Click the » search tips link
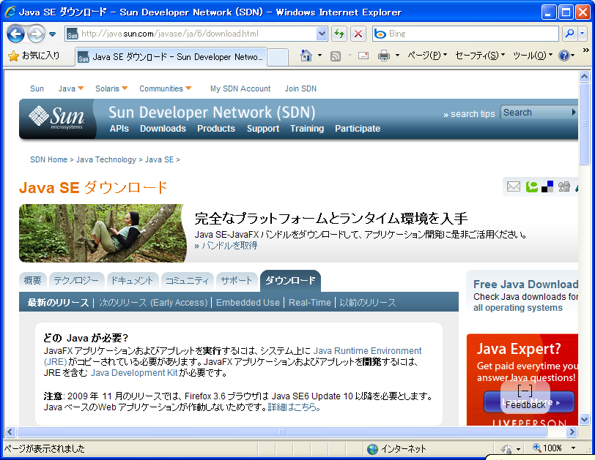The image size is (595, 460). (x=469, y=114)
